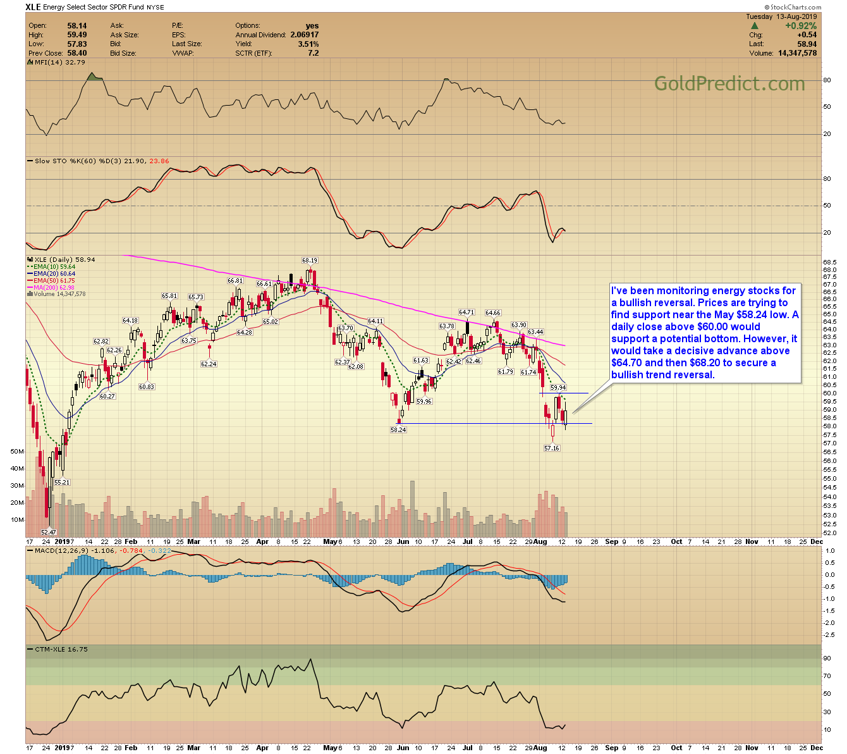Click the date Tuesday 13-Aug-2019
847x754 pixels.
point(781,16)
